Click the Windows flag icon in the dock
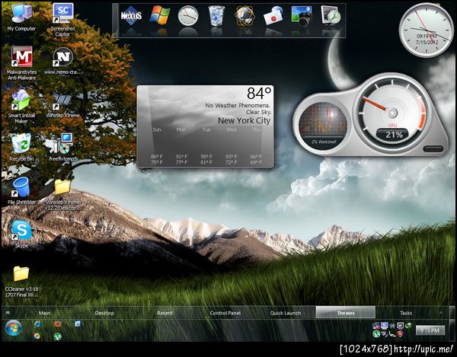Screen dimensions: 457x357 tap(160, 16)
